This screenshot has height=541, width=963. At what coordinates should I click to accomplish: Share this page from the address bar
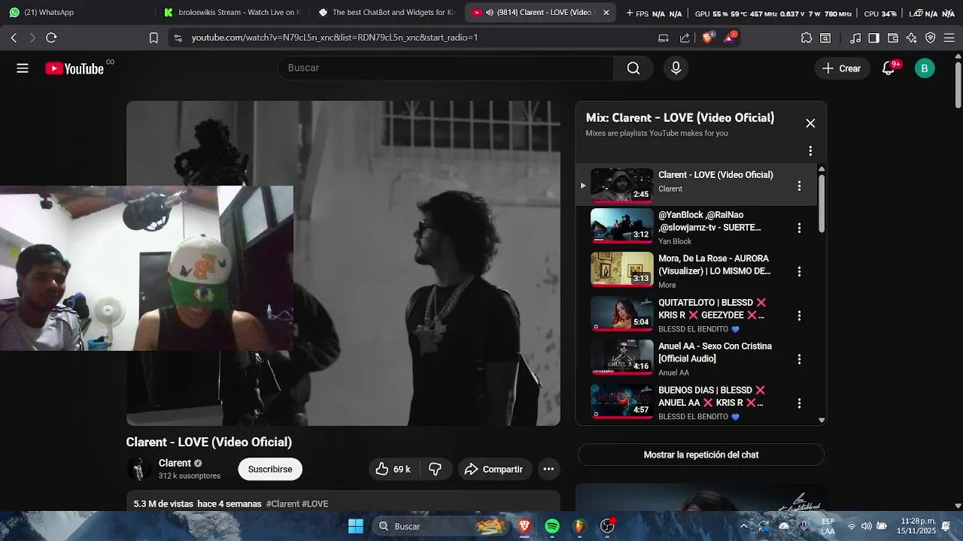coord(685,38)
